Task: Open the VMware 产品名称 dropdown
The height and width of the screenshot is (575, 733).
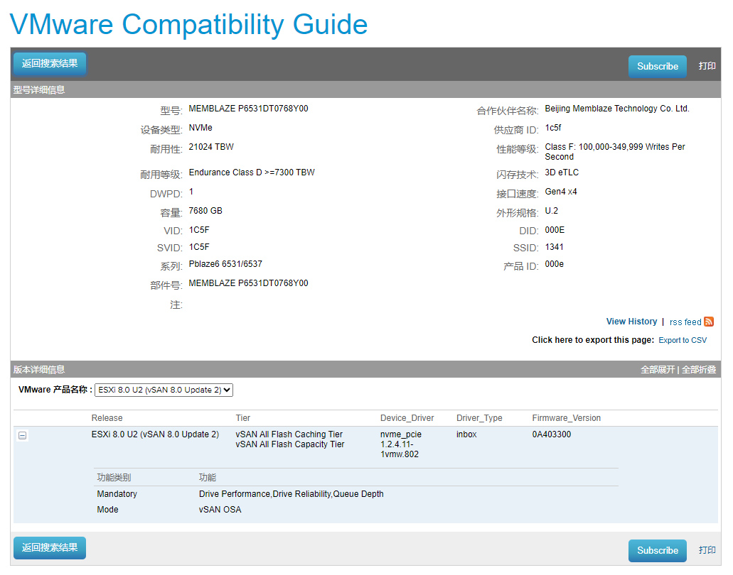Action: click(164, 390)
